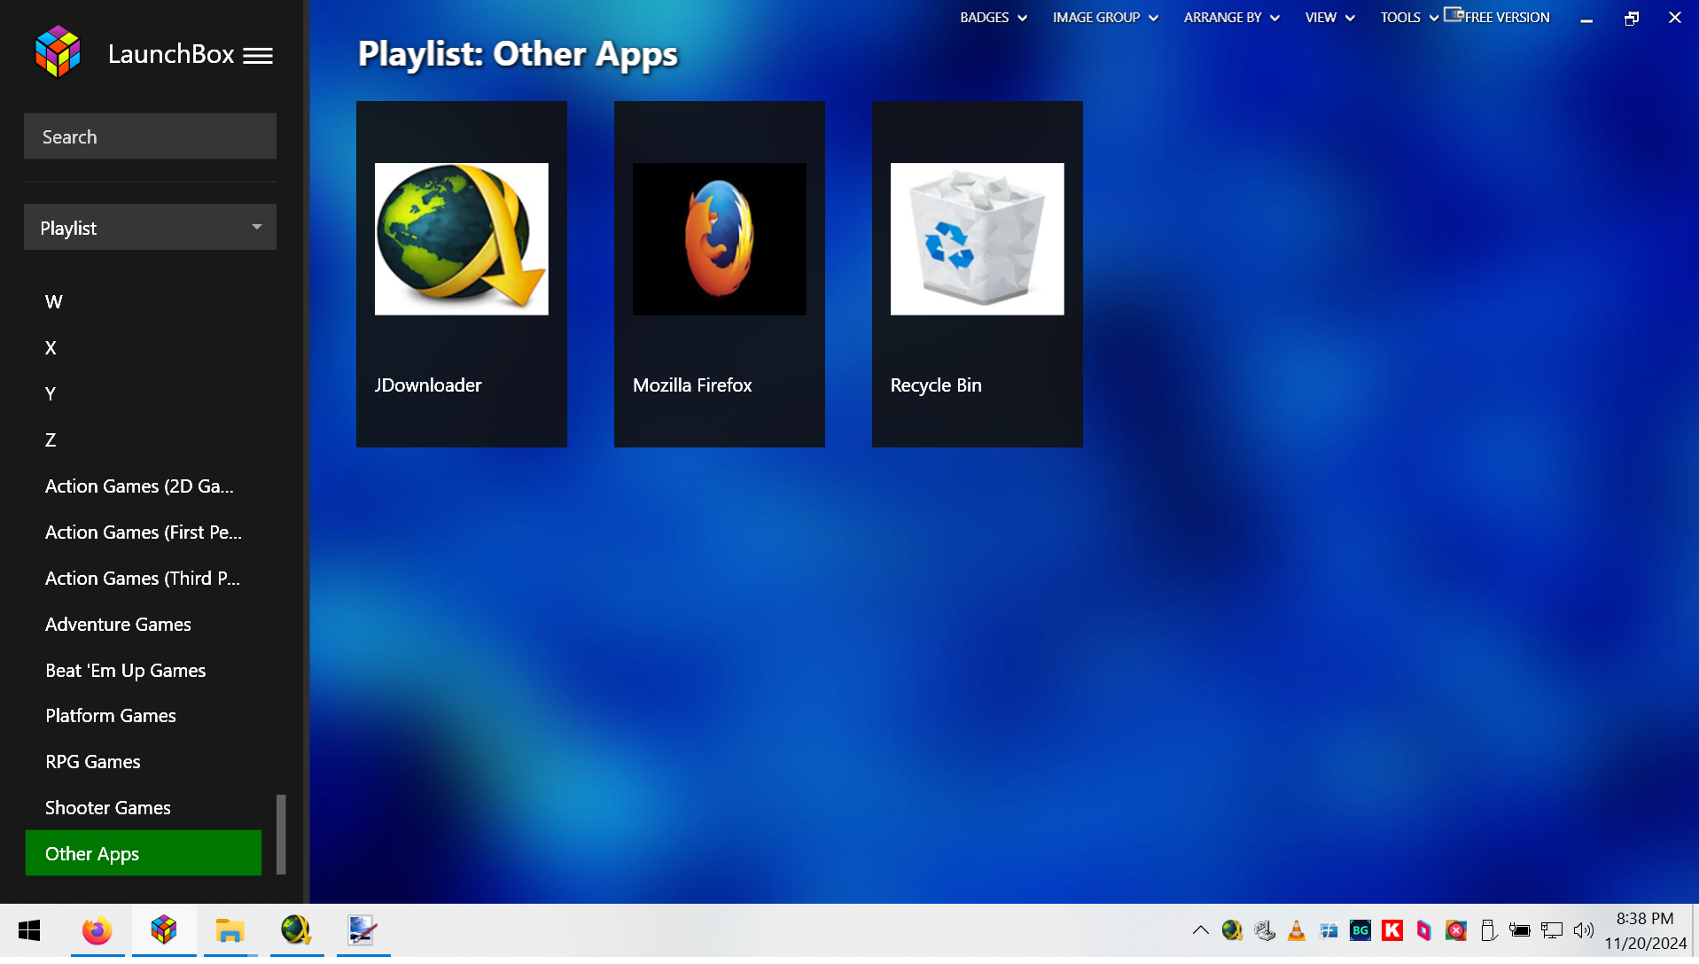Minimize the LaunchBox window
The image size is (1699, 964).
pyautogui.click(x=1586, y=18)
